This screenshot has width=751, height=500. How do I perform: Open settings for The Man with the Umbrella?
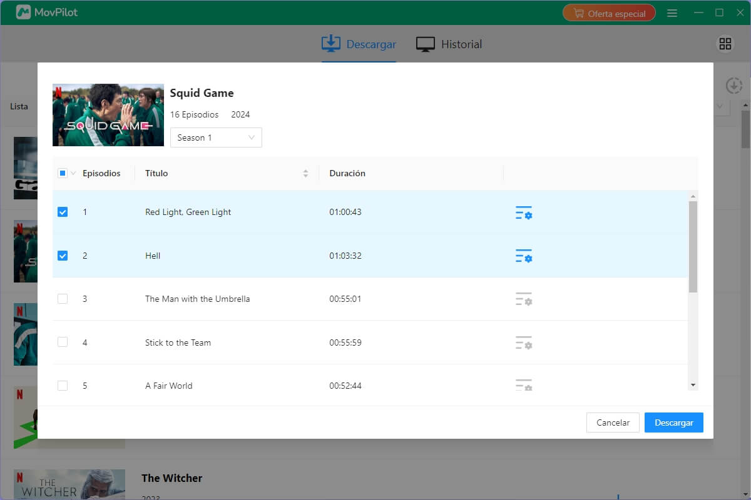pyautogui.click(x=523, y=299)
